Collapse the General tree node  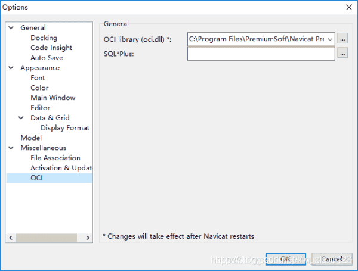coord(11,28)
